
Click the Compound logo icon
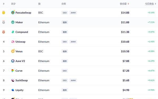point(13,32)
